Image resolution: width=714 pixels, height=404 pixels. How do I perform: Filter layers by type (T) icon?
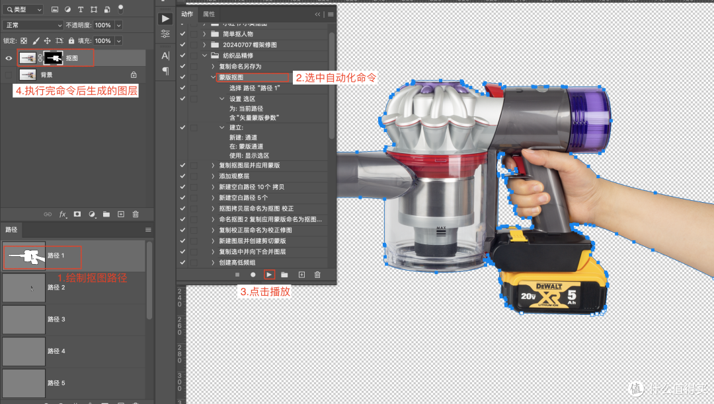coord(81,9)
